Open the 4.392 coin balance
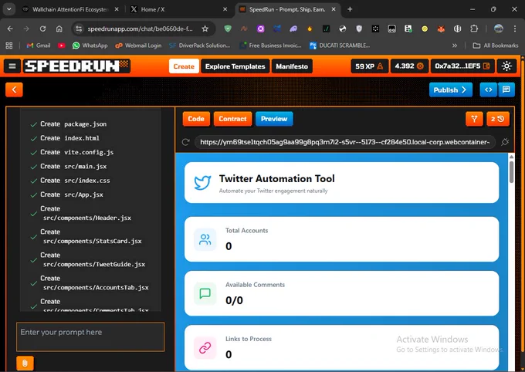525x372 pixels. pos(409,66)
